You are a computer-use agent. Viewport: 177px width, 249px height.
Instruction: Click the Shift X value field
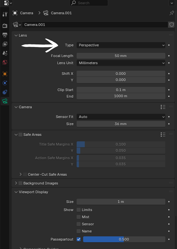[x=121, y=74]
